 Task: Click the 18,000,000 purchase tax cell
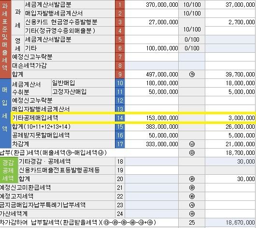click(230, 83)
